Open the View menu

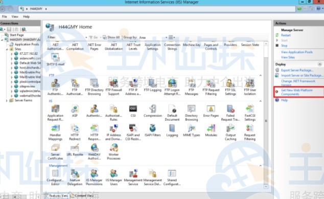click(x=15, y=16)
